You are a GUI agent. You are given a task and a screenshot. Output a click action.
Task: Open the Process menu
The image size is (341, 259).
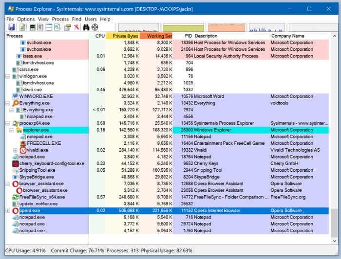(60, 19)
